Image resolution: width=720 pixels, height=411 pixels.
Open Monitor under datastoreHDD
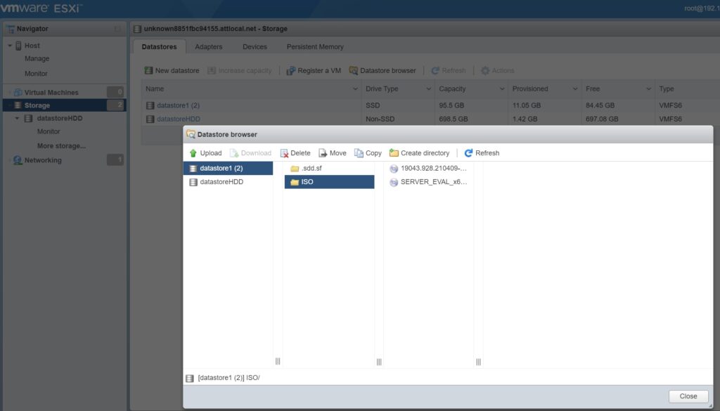[x=49, y=131]
